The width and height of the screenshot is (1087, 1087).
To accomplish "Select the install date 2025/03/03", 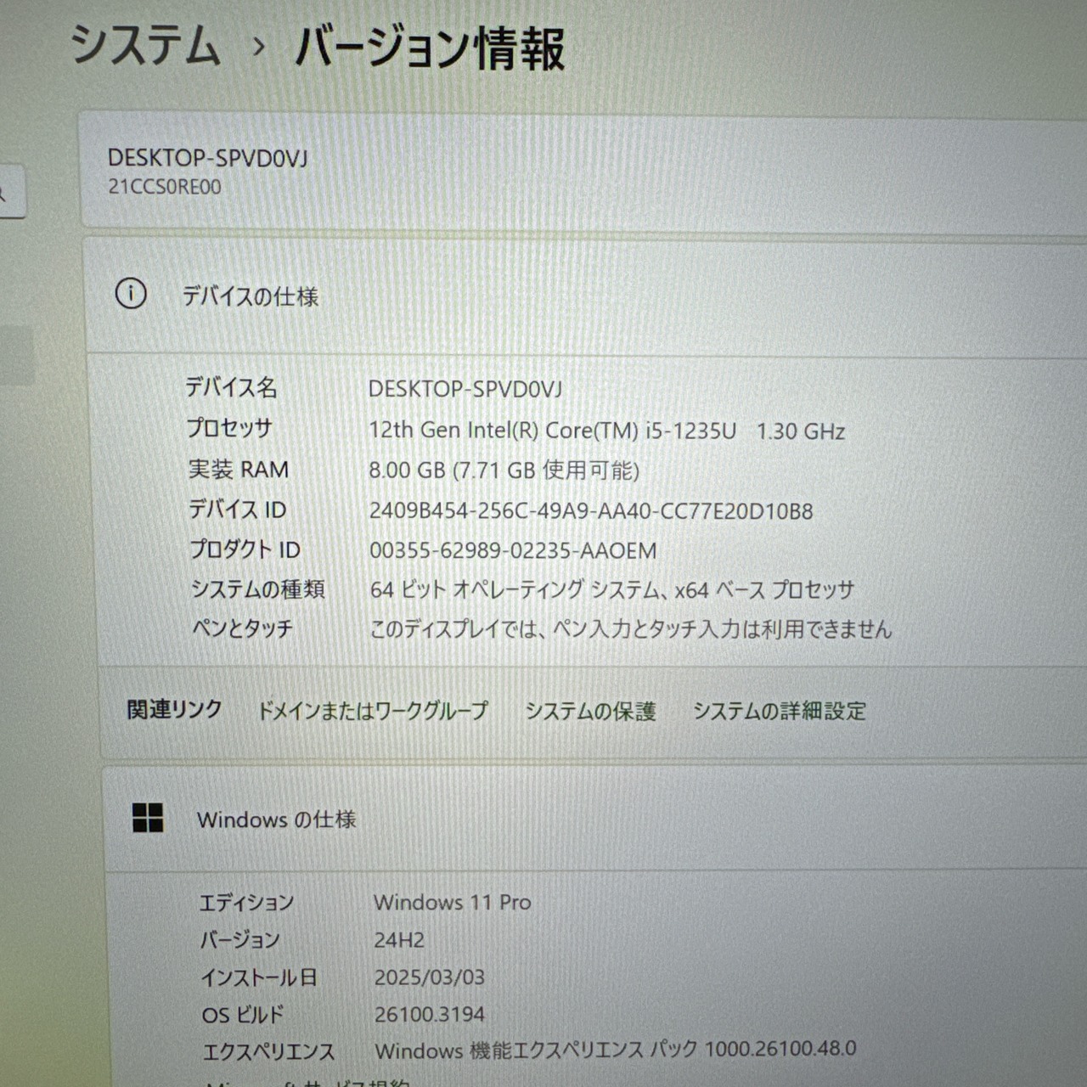I will click(430, 977).
